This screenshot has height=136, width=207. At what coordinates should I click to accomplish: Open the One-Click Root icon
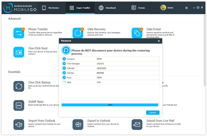click(x=19, y=52)
